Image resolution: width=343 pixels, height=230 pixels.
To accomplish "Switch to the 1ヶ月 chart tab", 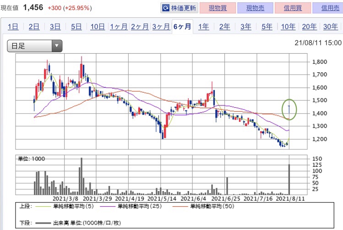I will point(119,27).
